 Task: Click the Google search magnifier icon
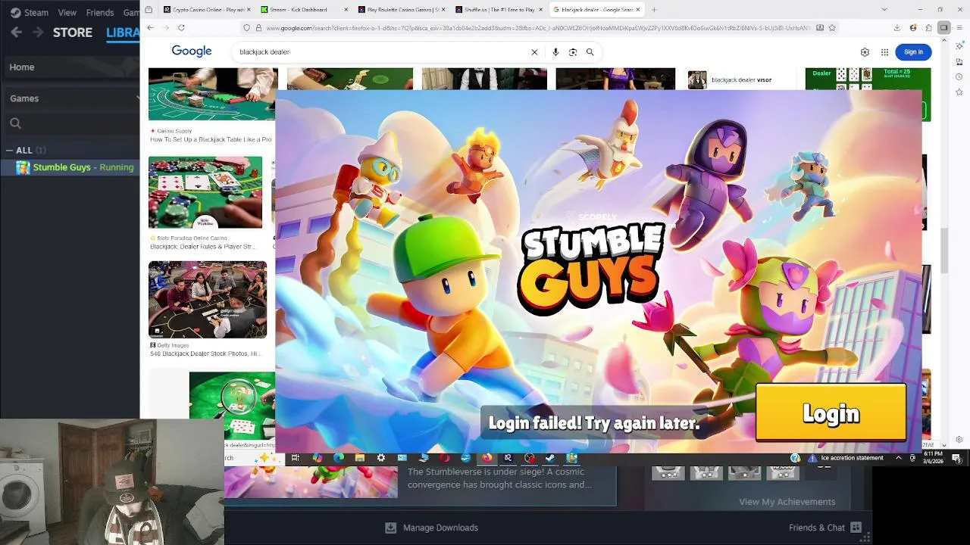590,52
